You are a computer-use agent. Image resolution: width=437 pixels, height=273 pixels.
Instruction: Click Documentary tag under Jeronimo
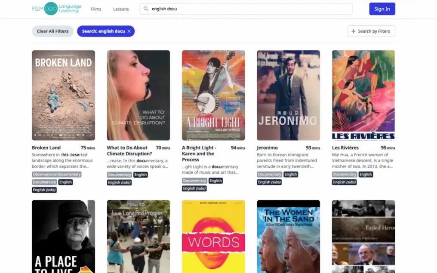[x=269, y=175]
